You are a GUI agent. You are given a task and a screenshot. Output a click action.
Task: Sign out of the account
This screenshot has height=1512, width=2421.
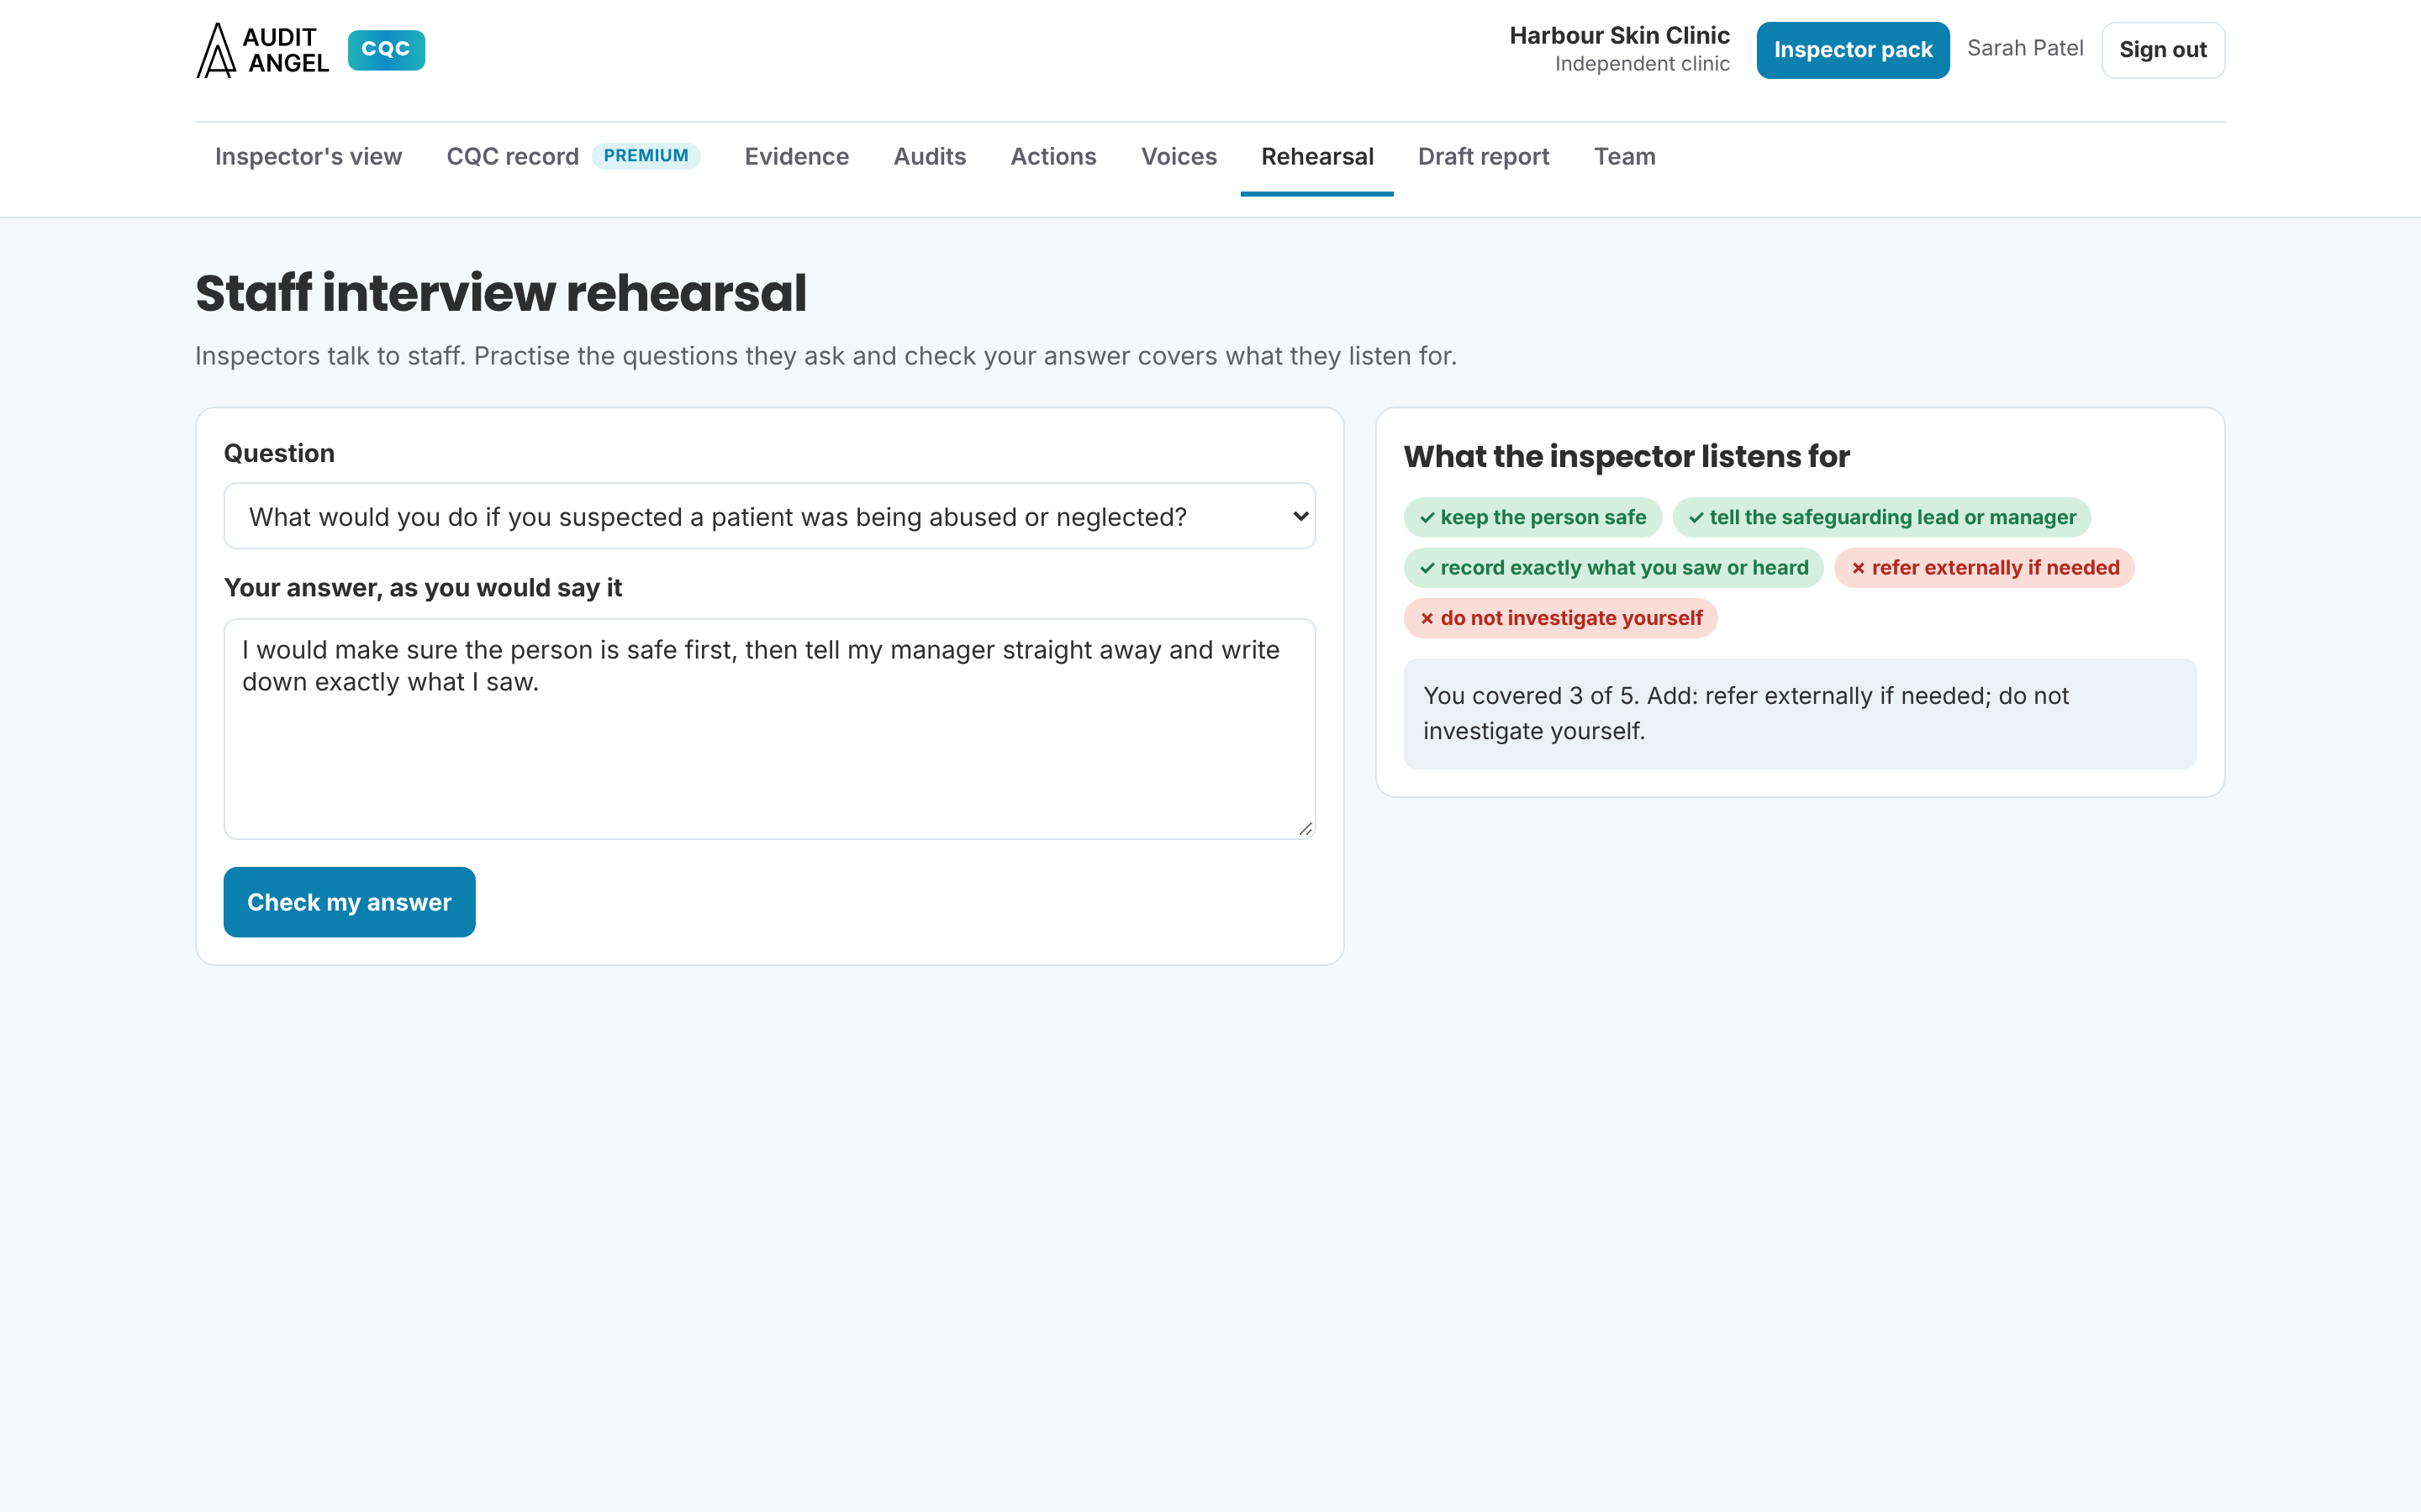coord(2163,50)
